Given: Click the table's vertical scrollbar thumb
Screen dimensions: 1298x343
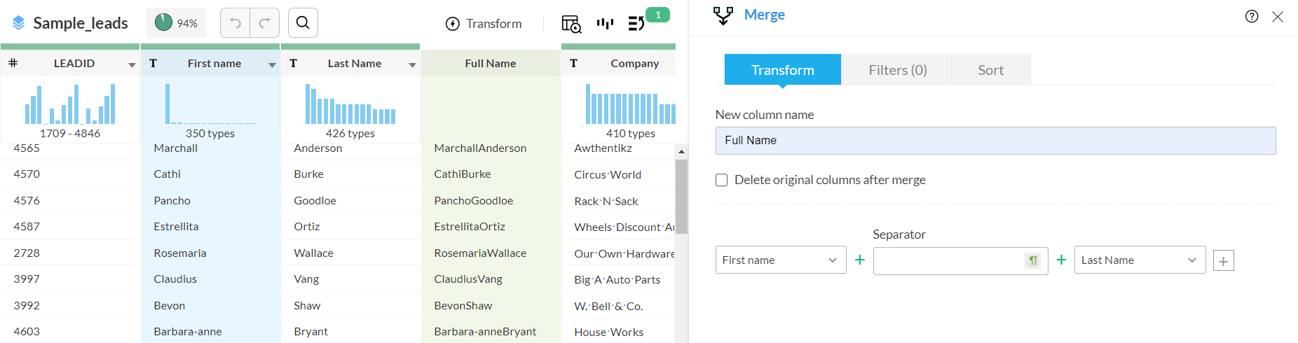Looking at the screenshot, I should click(x=681, y=196).
